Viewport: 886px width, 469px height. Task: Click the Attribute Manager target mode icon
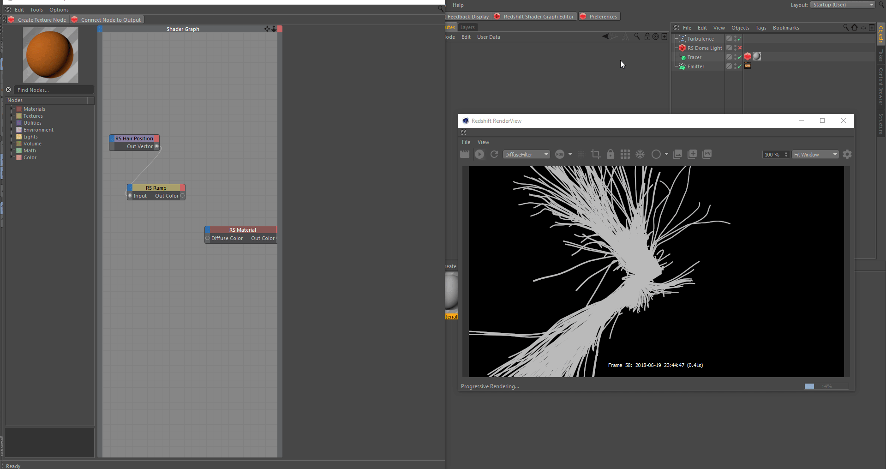tap(656, 36)
